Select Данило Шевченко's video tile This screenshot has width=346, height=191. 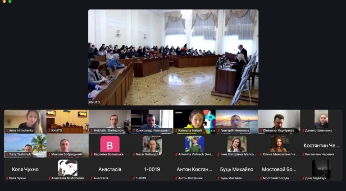(x=321, y=121)
